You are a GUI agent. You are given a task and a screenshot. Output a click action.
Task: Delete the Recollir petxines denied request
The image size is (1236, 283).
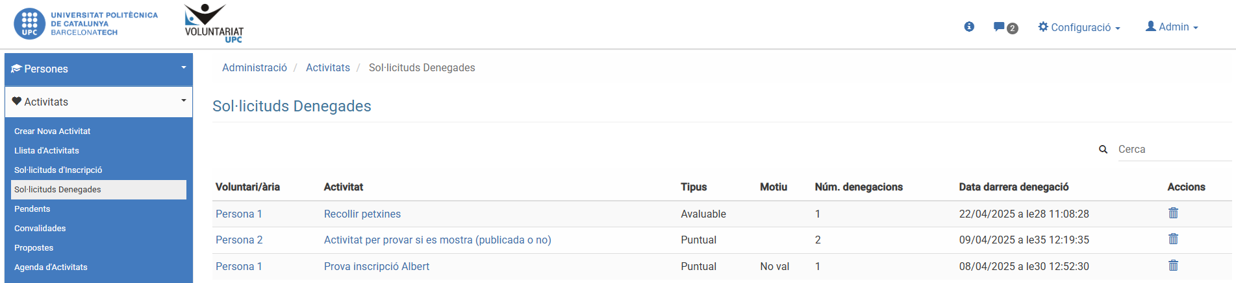coord(1173,213)
